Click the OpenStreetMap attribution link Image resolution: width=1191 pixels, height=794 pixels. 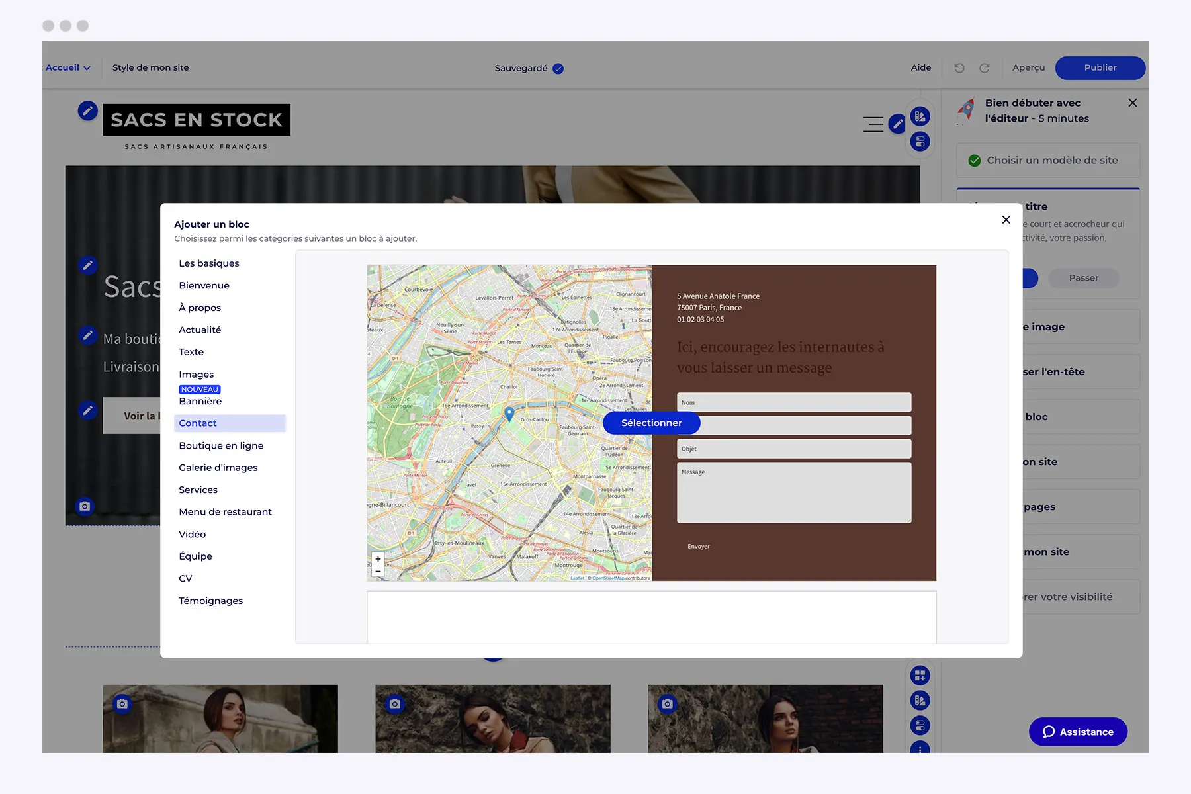(608, 578)
